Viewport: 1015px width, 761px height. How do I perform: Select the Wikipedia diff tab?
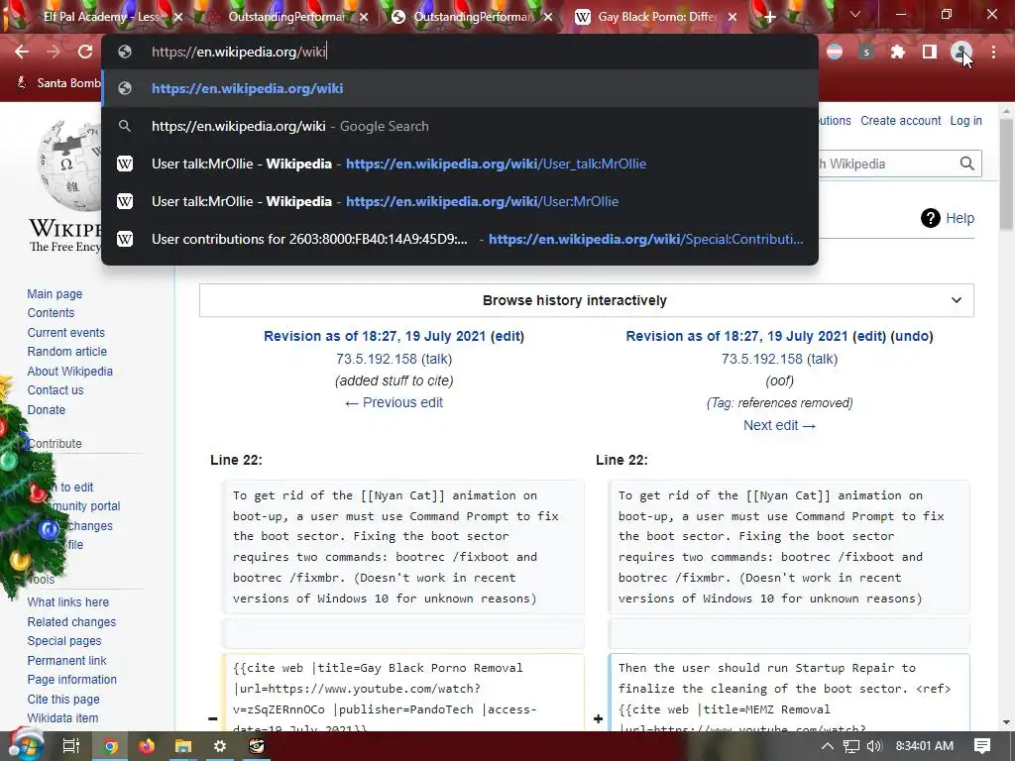[656, 17]
